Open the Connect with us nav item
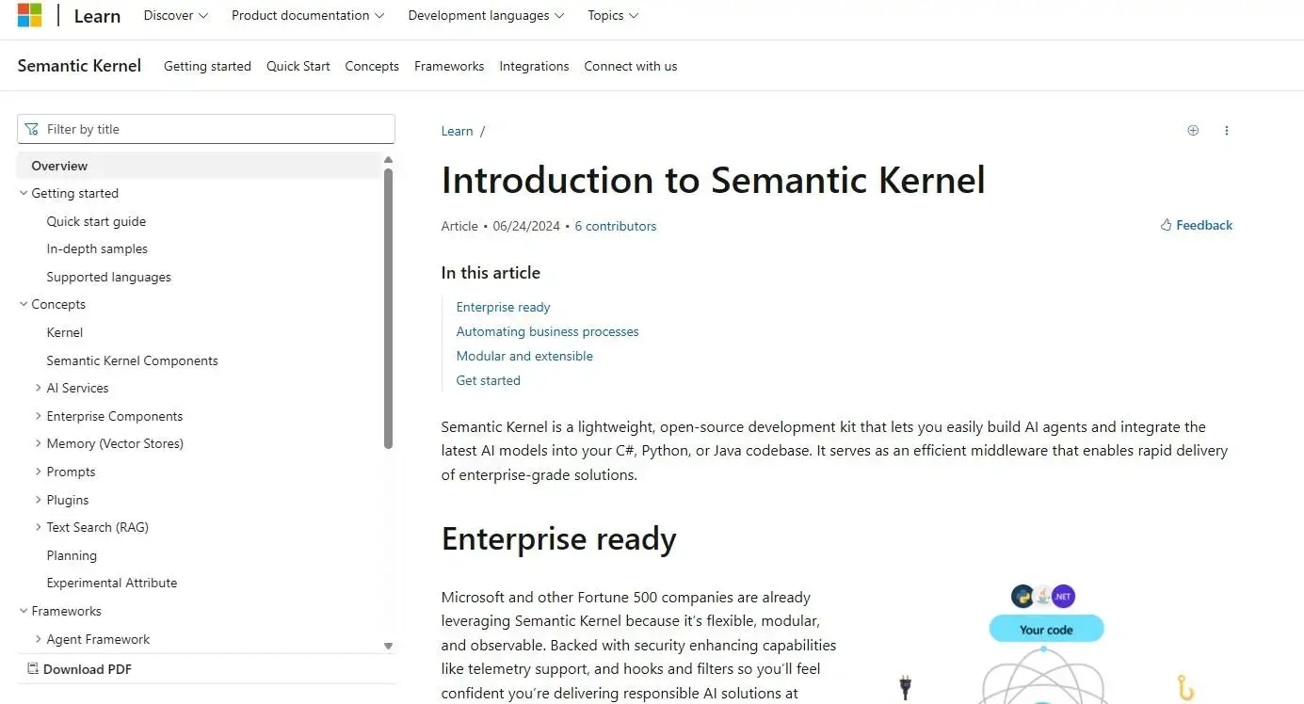This screenshot has height=704, width=1304. click(x=631, y=66)
